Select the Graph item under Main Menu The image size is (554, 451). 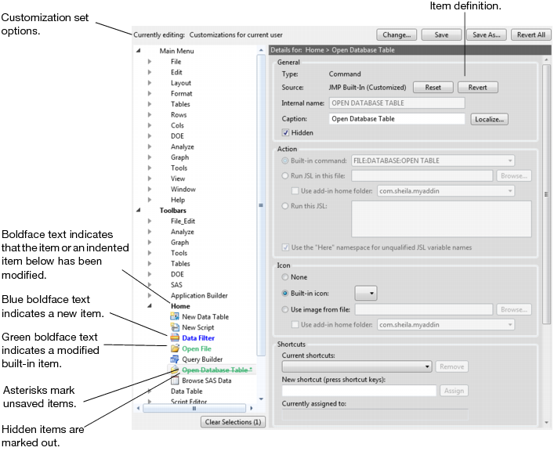[179, 157]
